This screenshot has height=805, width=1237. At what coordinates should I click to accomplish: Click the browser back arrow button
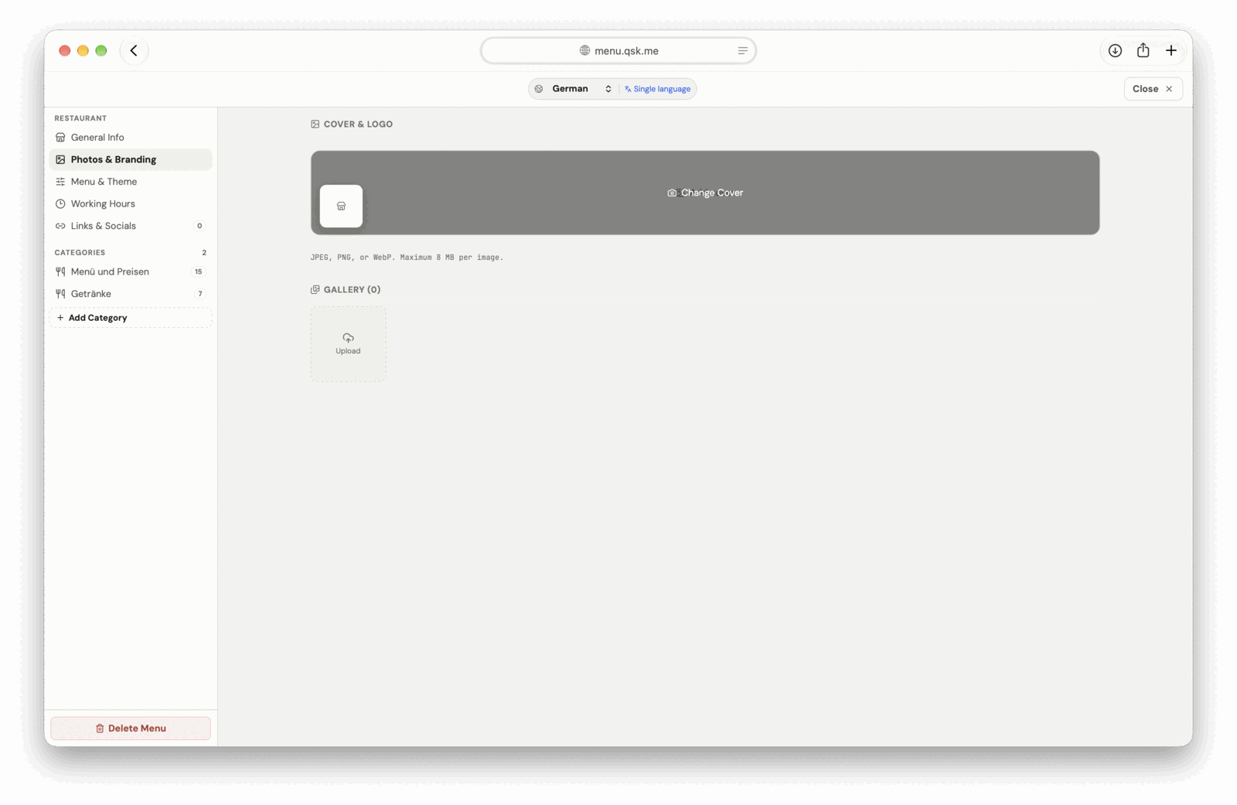(134, 51)
